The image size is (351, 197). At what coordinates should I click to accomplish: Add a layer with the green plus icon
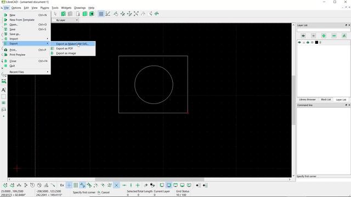point(324,36)
